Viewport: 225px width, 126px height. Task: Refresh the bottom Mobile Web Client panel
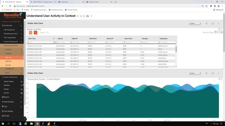click(212, 73)
